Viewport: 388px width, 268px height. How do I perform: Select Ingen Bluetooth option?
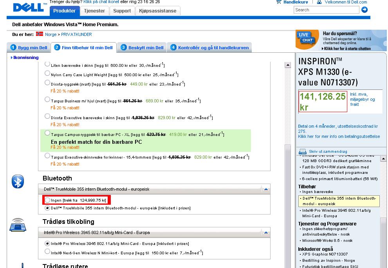[47, 200]
